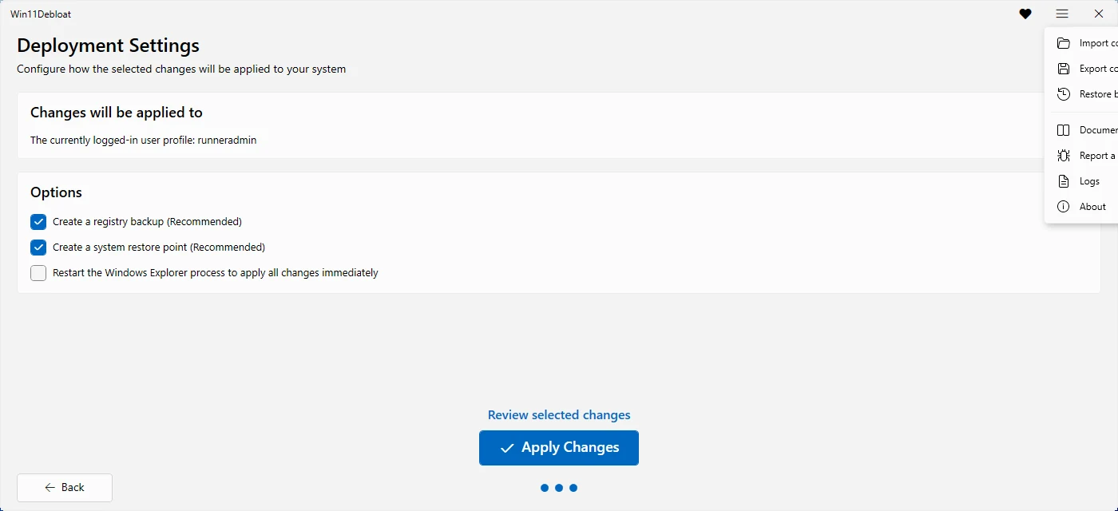Click the Export save disk icon
The image size is (1118, 511).
[x=1064, y=69]
